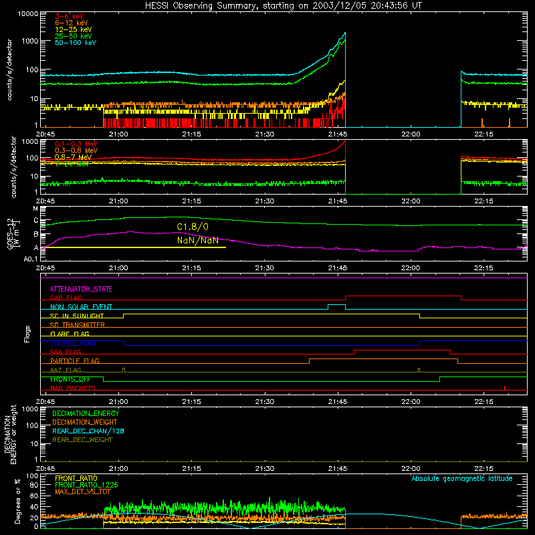Select the '6-12 keV' legend entry

pos(71,23)
